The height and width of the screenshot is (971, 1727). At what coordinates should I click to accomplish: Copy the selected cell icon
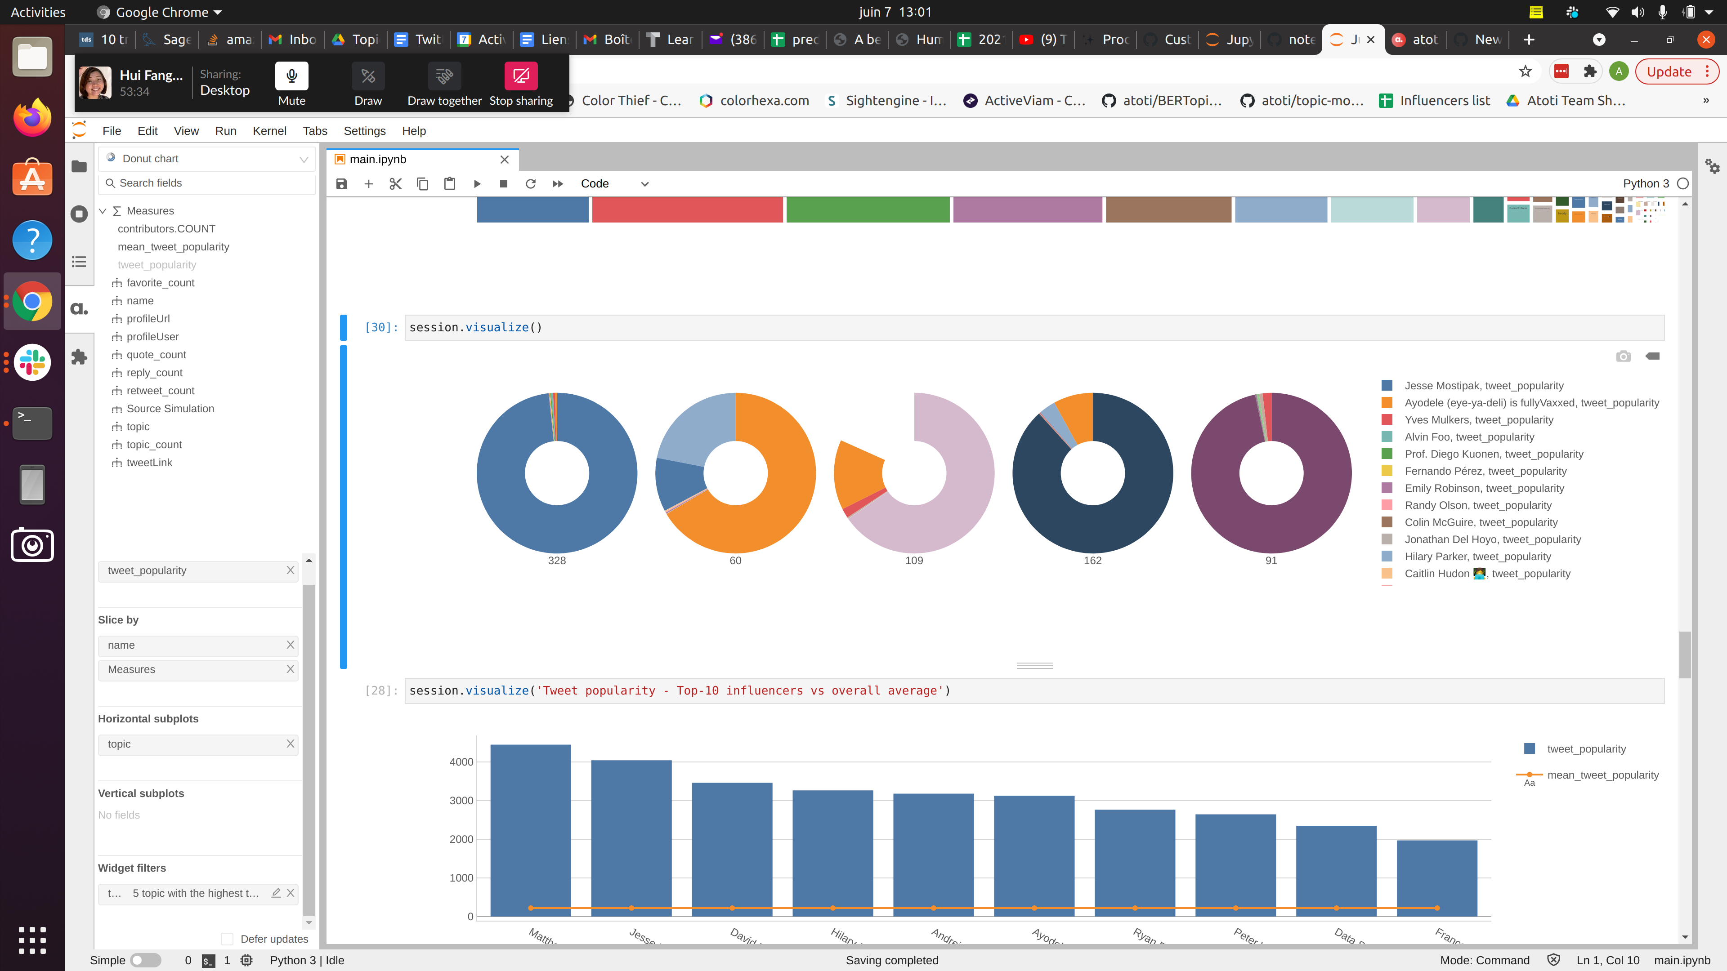click(x=422, y=183)
